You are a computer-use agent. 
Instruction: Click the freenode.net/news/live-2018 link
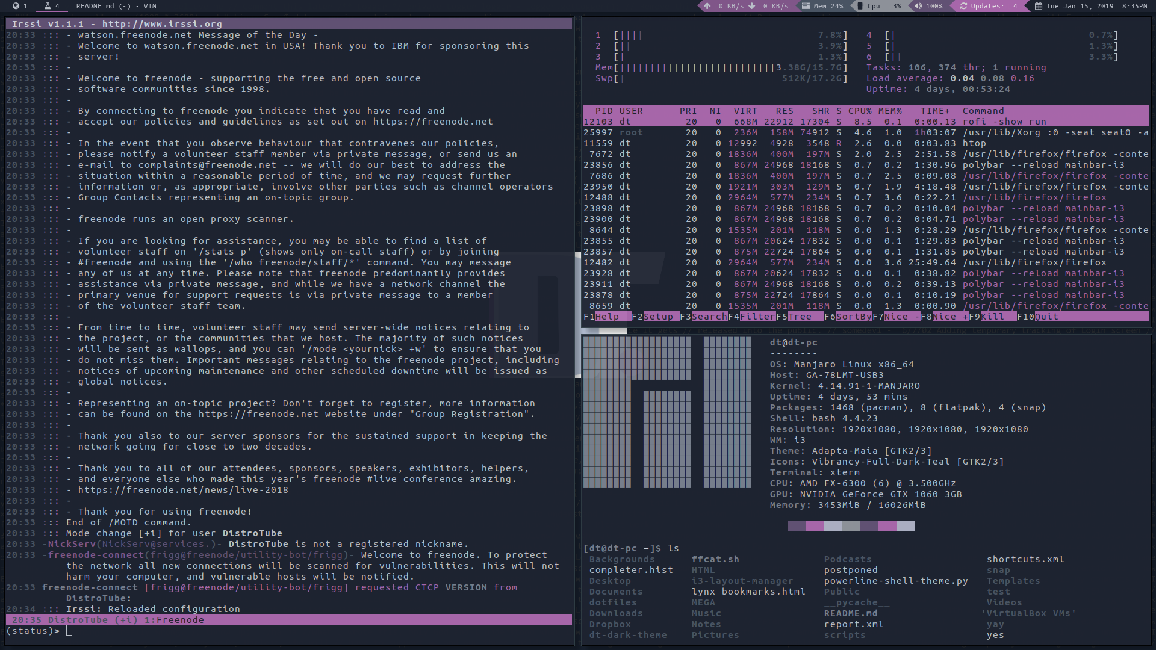183,490
